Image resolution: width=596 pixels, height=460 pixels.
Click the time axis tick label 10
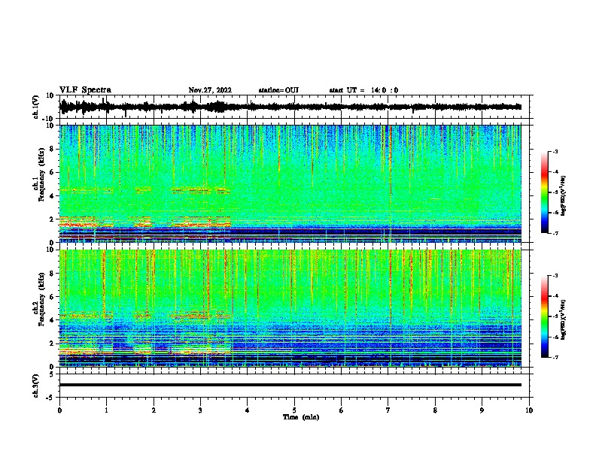coord(529,410)
